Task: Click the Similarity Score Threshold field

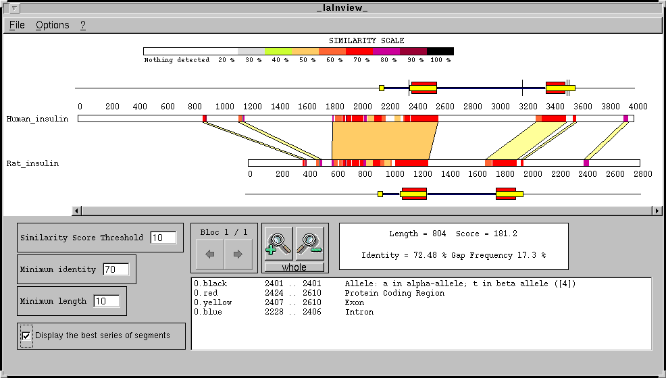Action: (163, 238)
